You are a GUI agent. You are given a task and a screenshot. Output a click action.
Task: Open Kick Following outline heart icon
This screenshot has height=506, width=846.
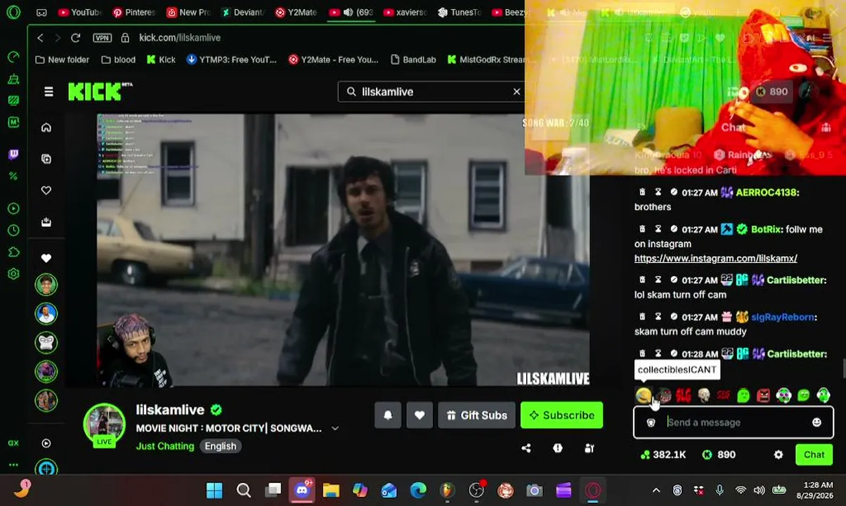pos(46,190)
